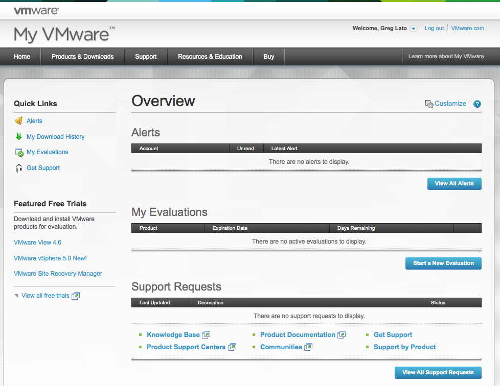The width and height of the screenshot is (500, 386).
Task: Click the Alerts bell icon in Quick Links
Action: [19, 120]
